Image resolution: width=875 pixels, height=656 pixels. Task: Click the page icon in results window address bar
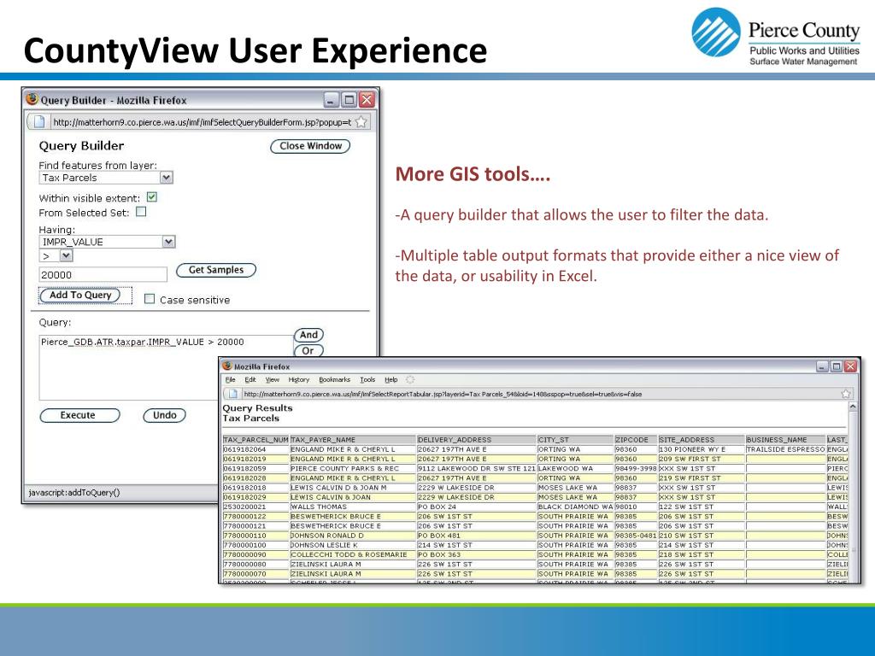233,393
